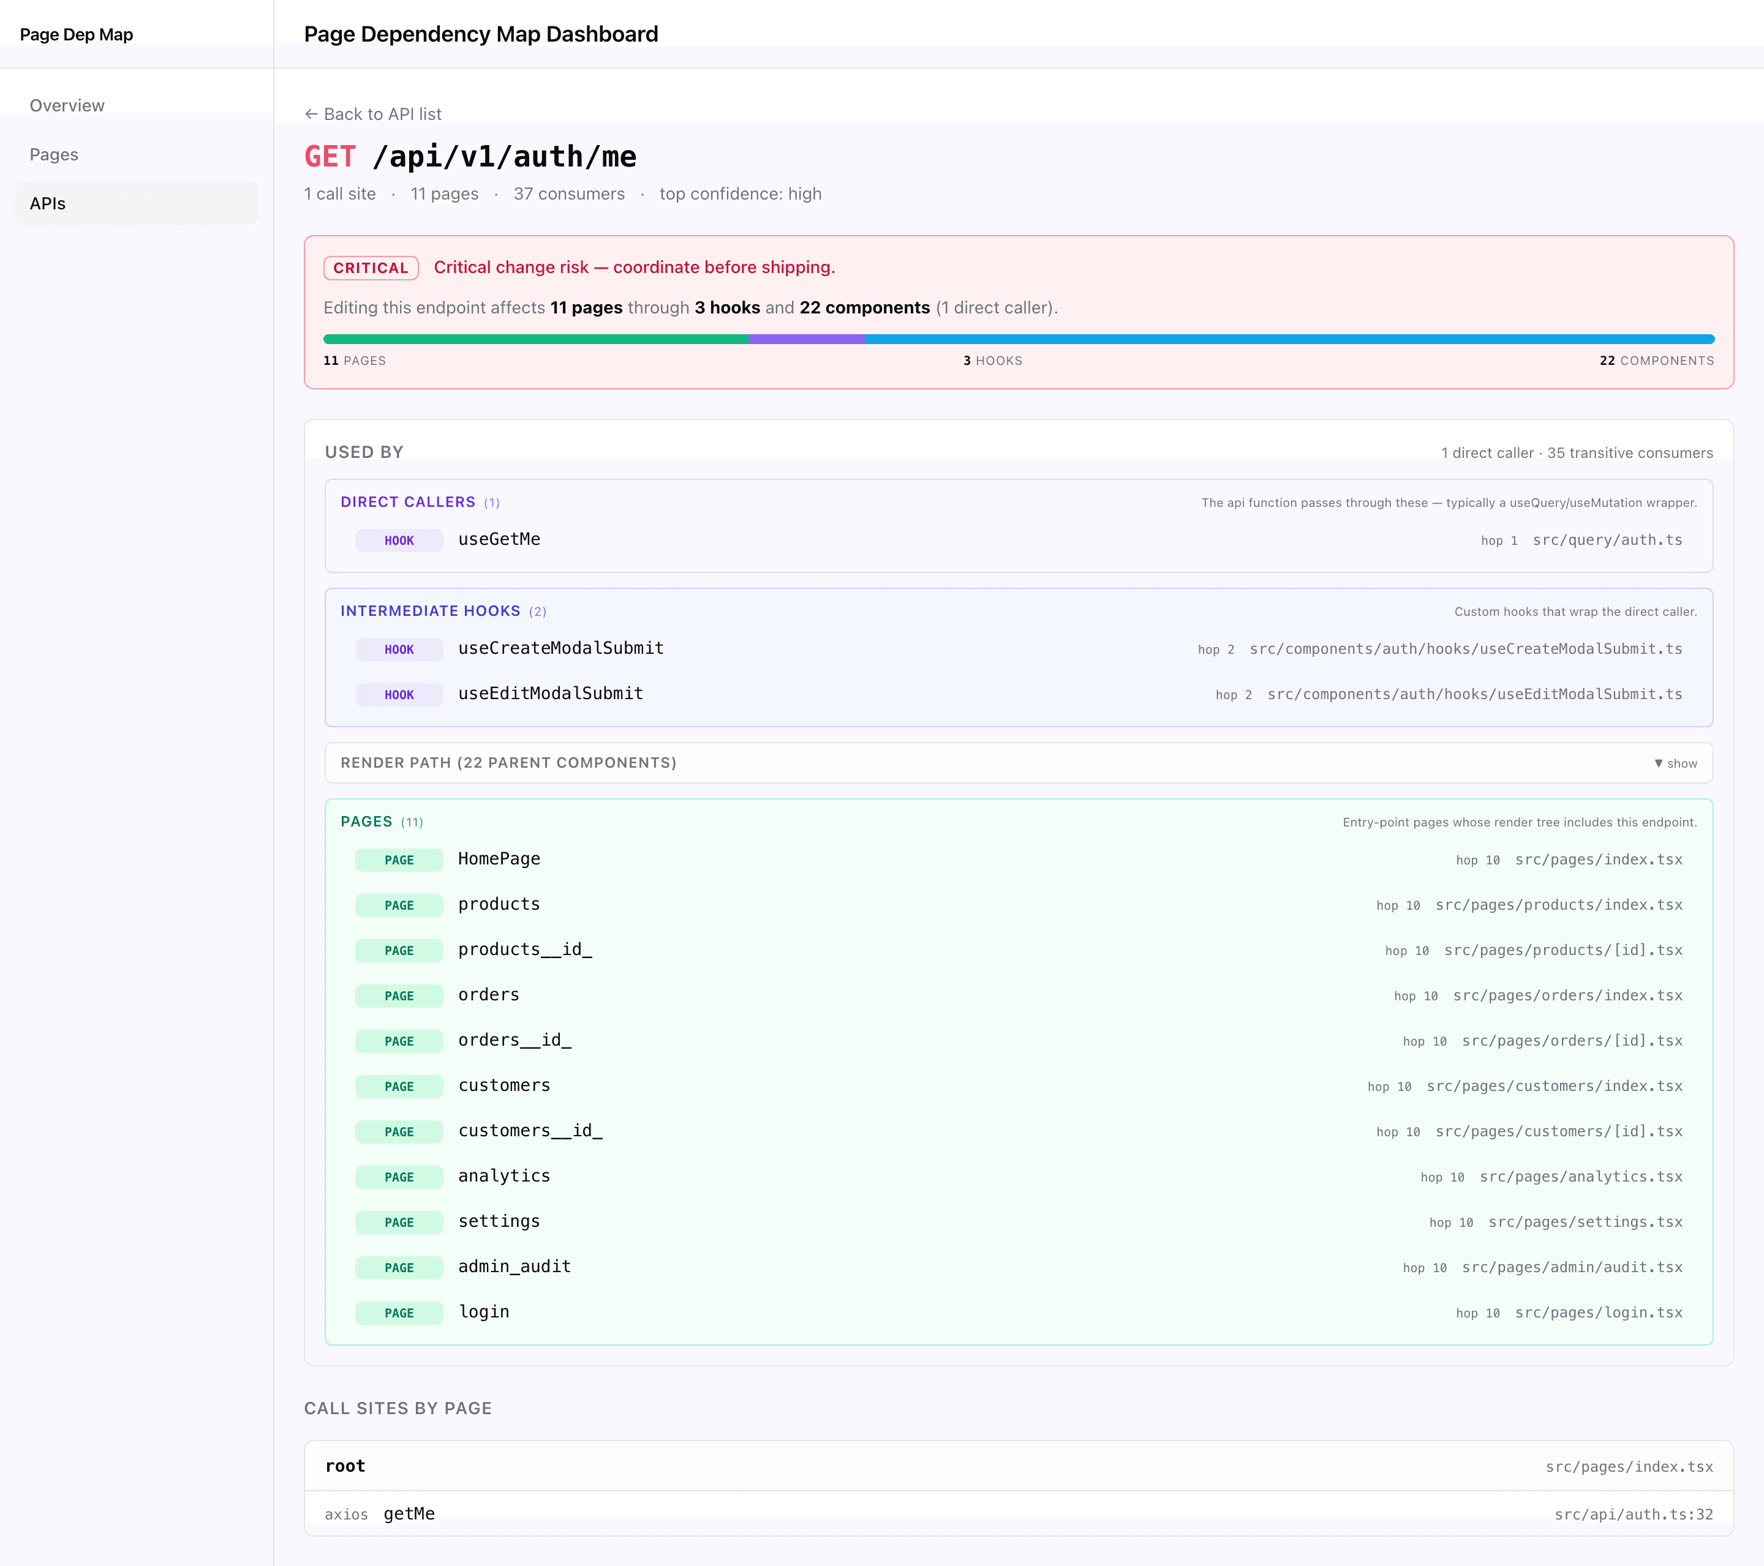Image resolution: width=1764 pixels, height=1566 pixels.
Task: Click path src/pages/analytics.tsx
Action: (x=1581, y=1177)
